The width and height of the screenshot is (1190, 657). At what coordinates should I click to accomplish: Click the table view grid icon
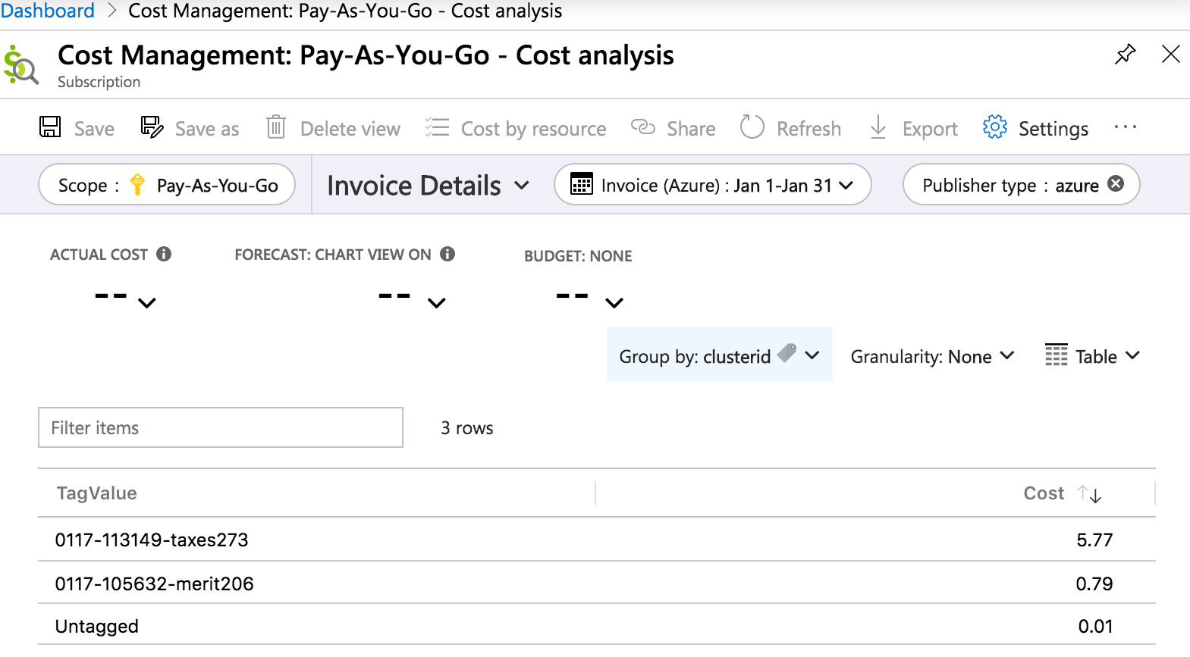(x=1056, y=355)
